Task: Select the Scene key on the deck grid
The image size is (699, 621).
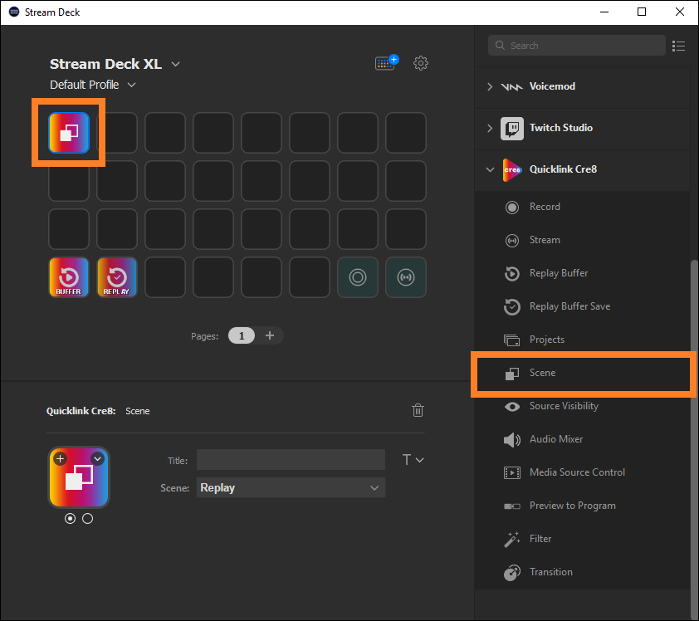Action: (x=69, y=133)
